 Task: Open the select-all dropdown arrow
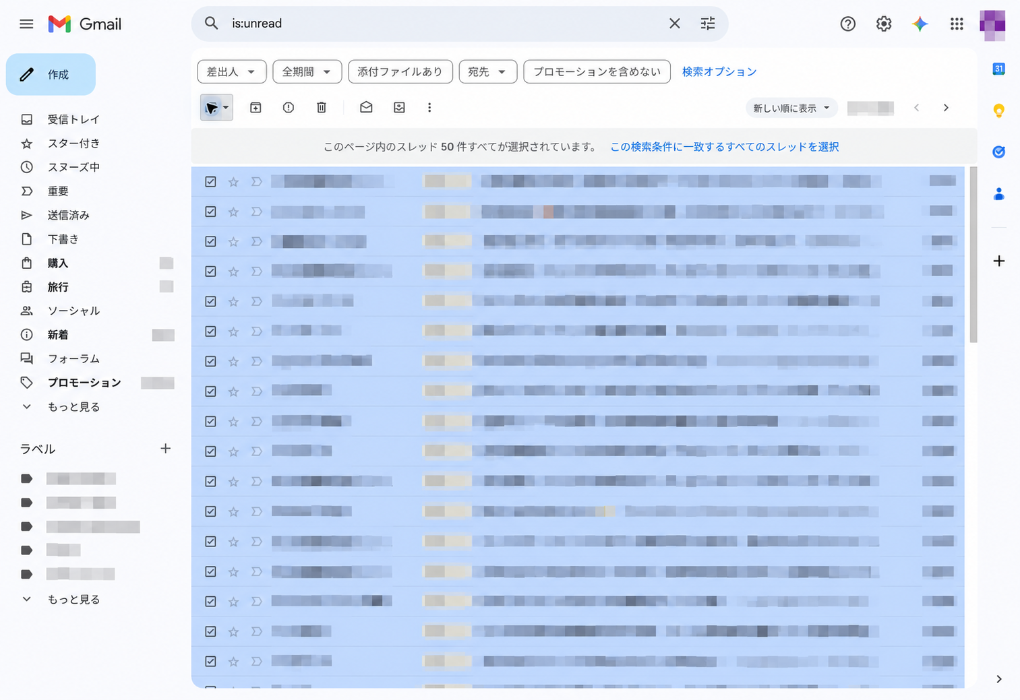226,108
